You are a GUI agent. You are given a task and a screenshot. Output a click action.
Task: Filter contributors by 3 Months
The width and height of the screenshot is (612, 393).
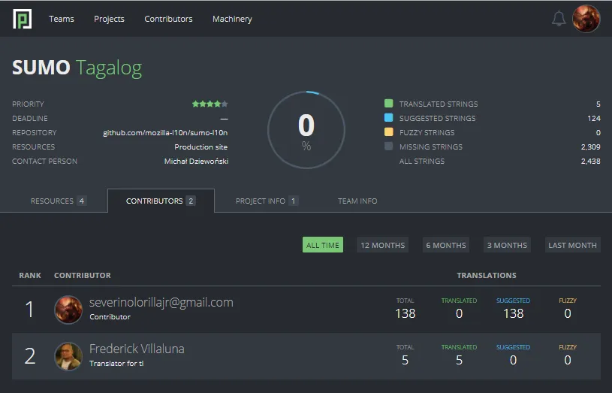[507, 245]
